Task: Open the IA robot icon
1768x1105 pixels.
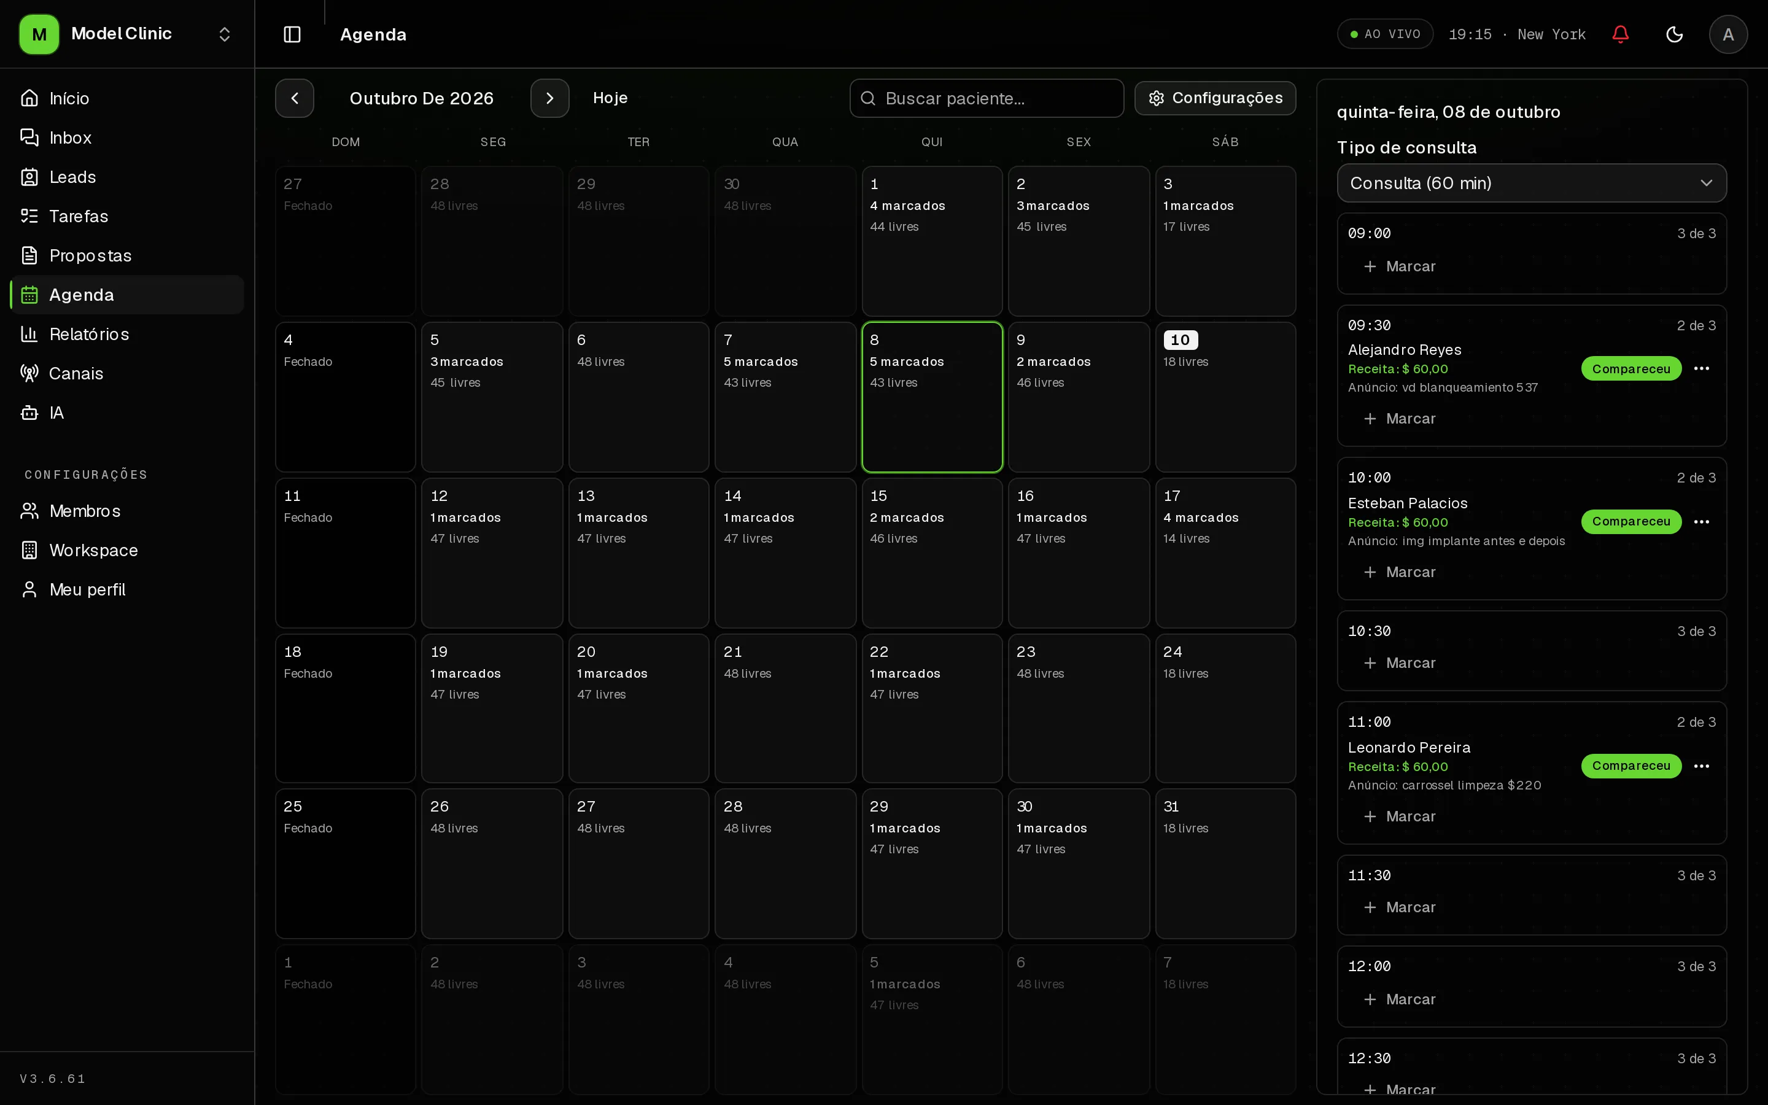Action: tap(29, 413)
